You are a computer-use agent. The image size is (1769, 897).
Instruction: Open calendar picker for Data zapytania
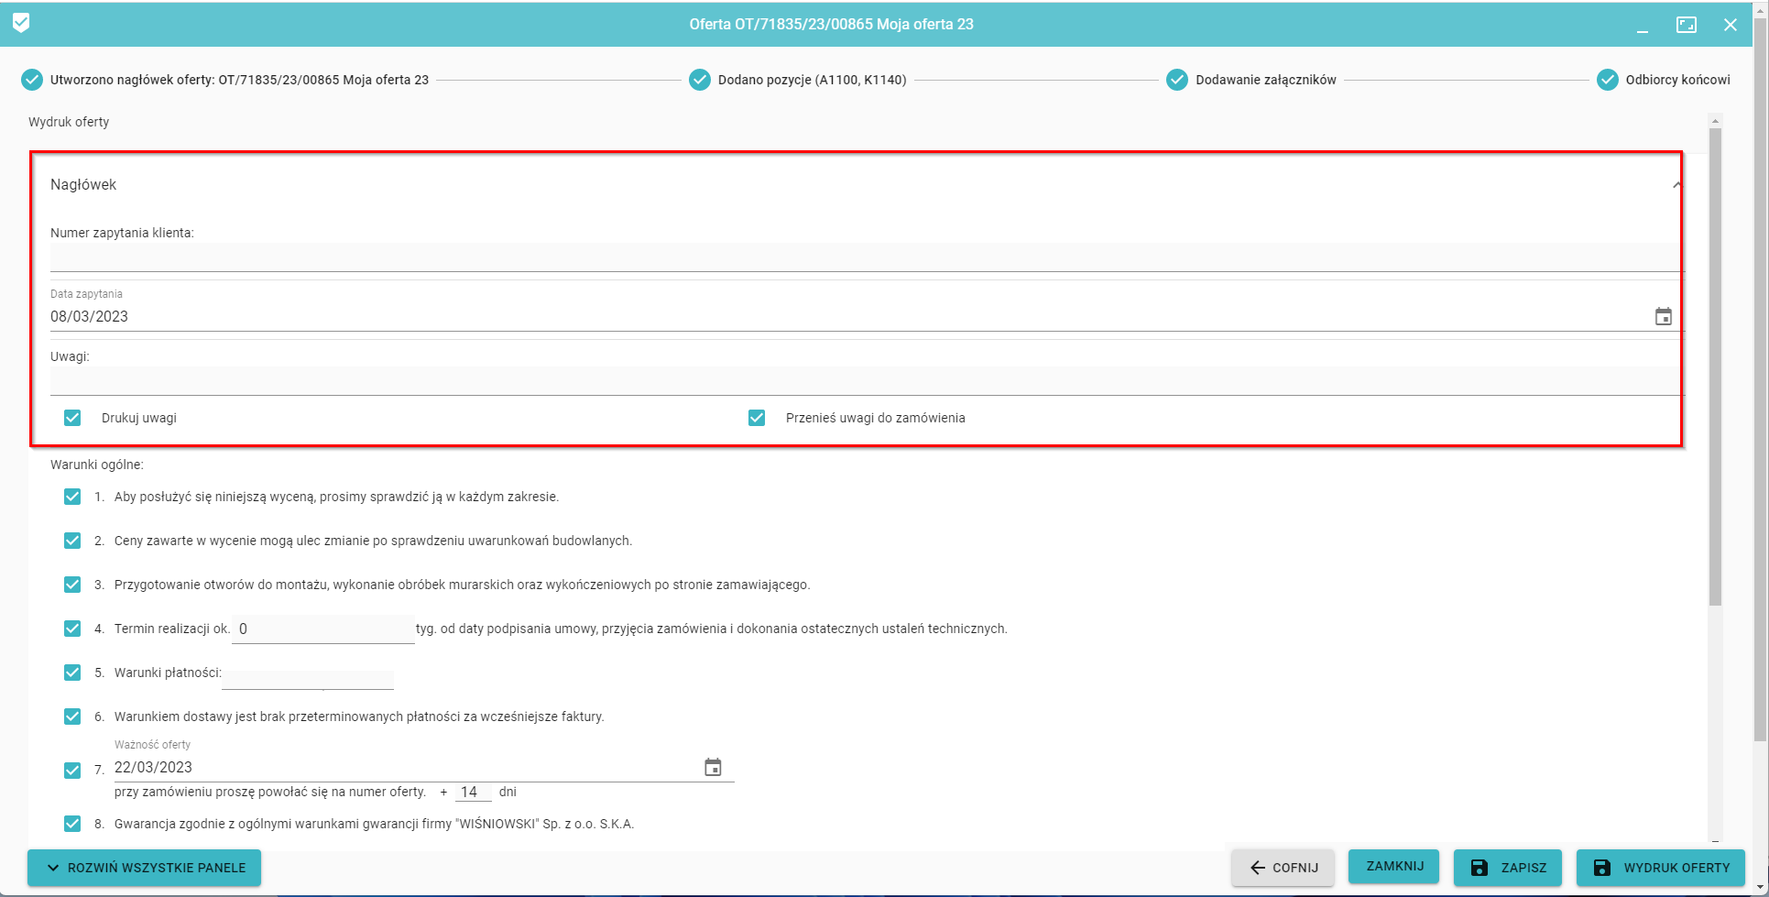pos(1663,317)
